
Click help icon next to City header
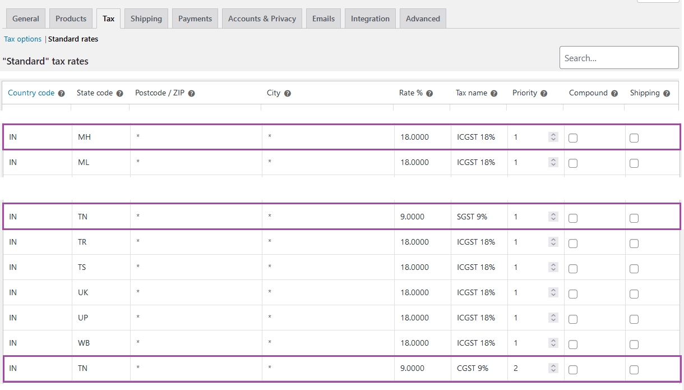click(287, 94)
